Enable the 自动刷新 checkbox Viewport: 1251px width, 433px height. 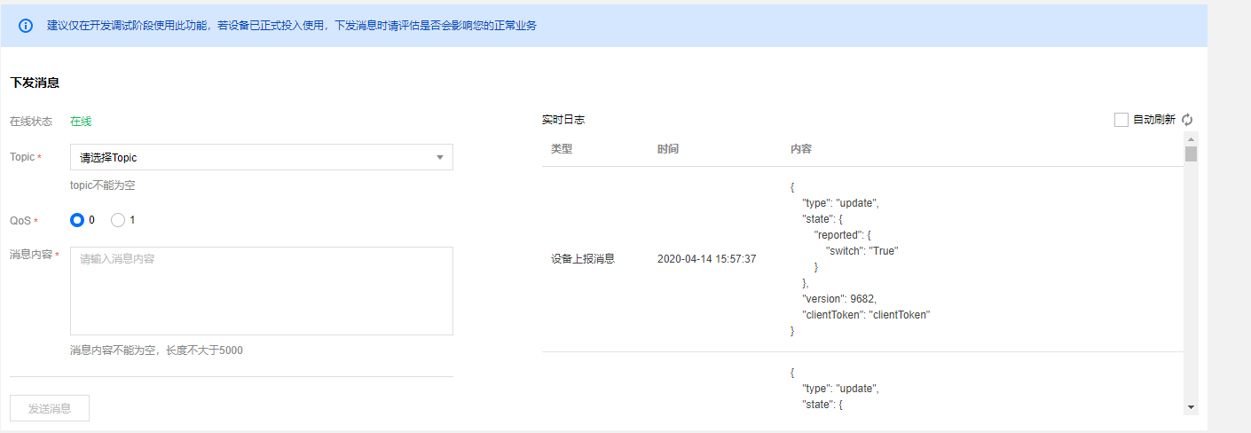pyautogui.click(x=1121, y=120)
